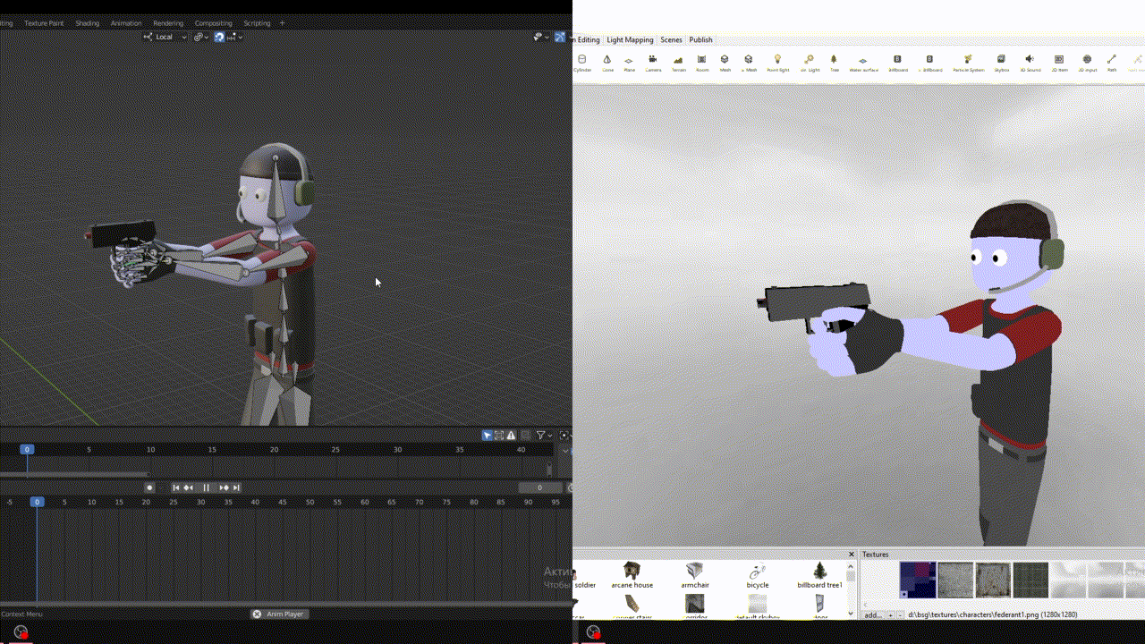
Task: Cancel the Anim Player in status bar
Action: (x=257, y=614)
